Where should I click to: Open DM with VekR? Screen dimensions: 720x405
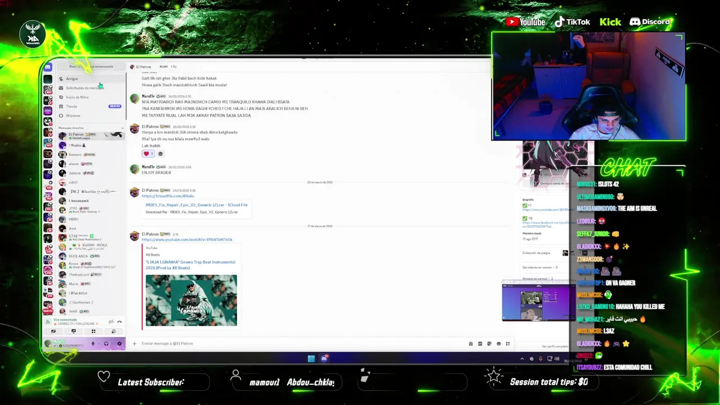click(x=91, y=311)
